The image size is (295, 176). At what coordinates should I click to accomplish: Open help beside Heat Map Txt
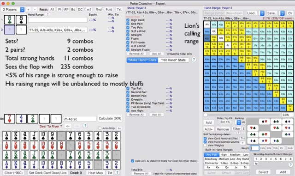(117, 172)
